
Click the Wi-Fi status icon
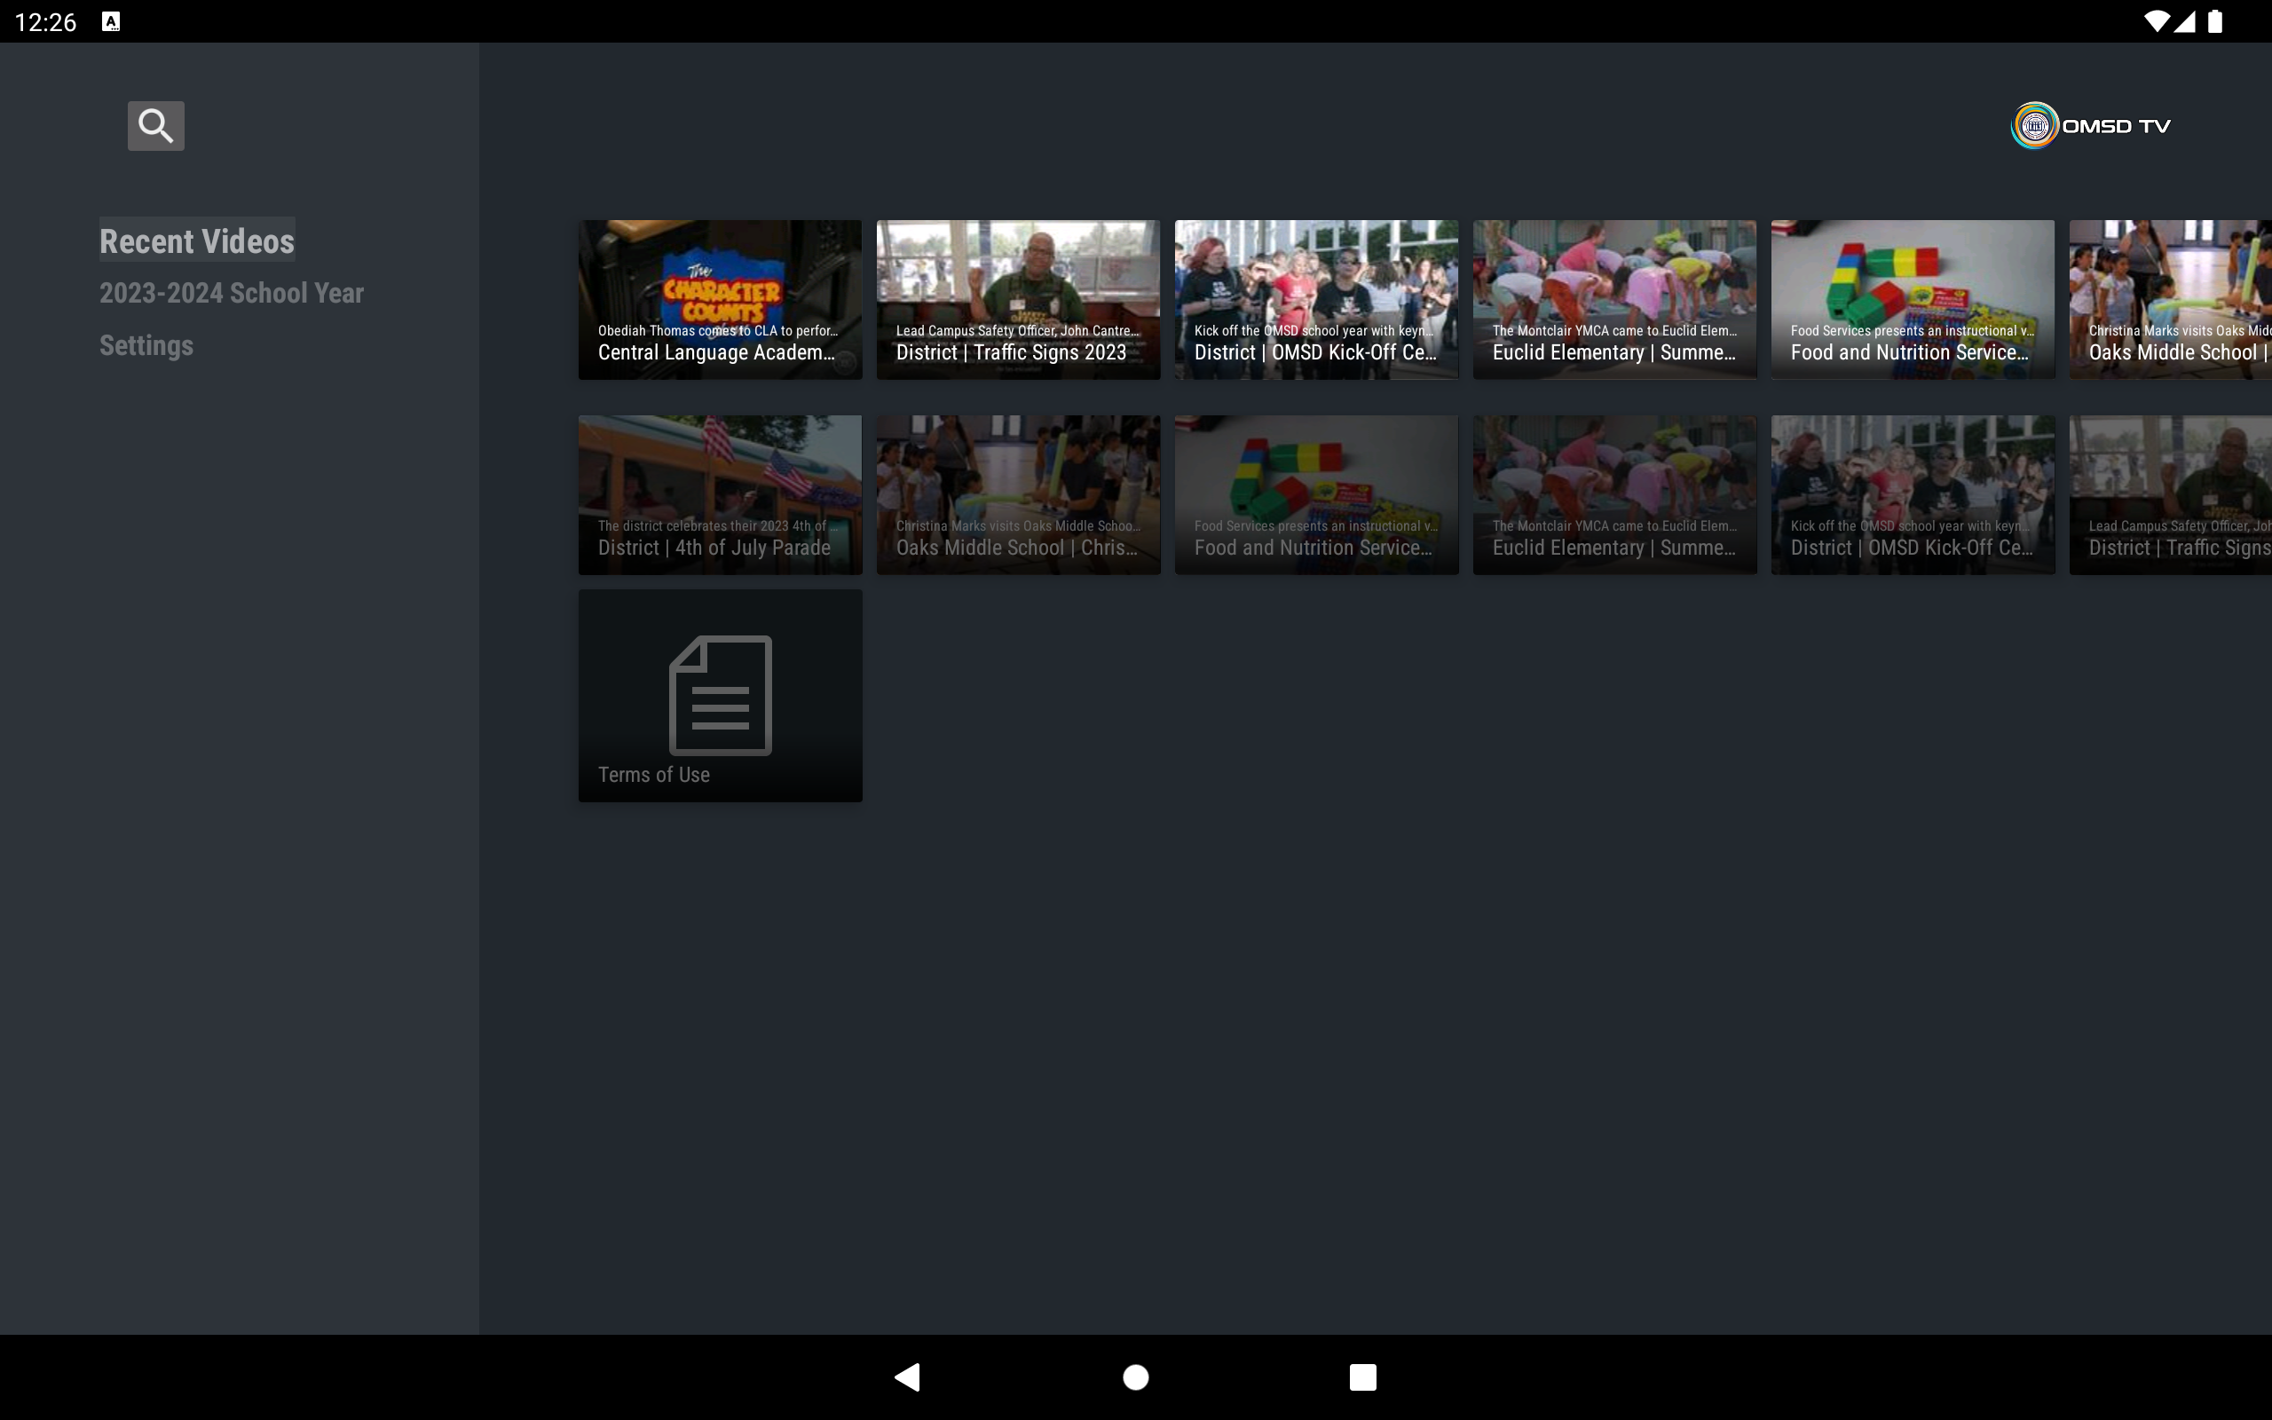point(2159,20)
